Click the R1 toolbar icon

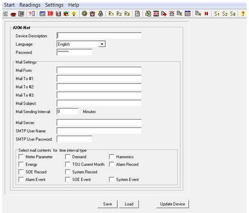click(x=111, y=13)
